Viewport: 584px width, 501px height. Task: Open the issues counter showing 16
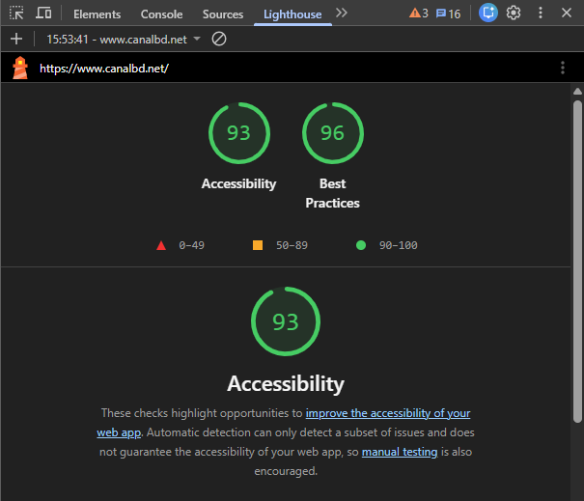click(x=448, y=14)
